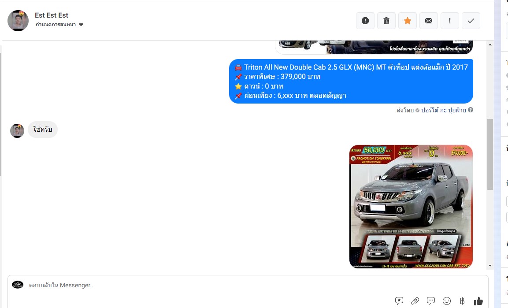The width and height of the screenshot is (508, 308).
Task: Click the Baht payment request icon
Action: tap(462, 301)
